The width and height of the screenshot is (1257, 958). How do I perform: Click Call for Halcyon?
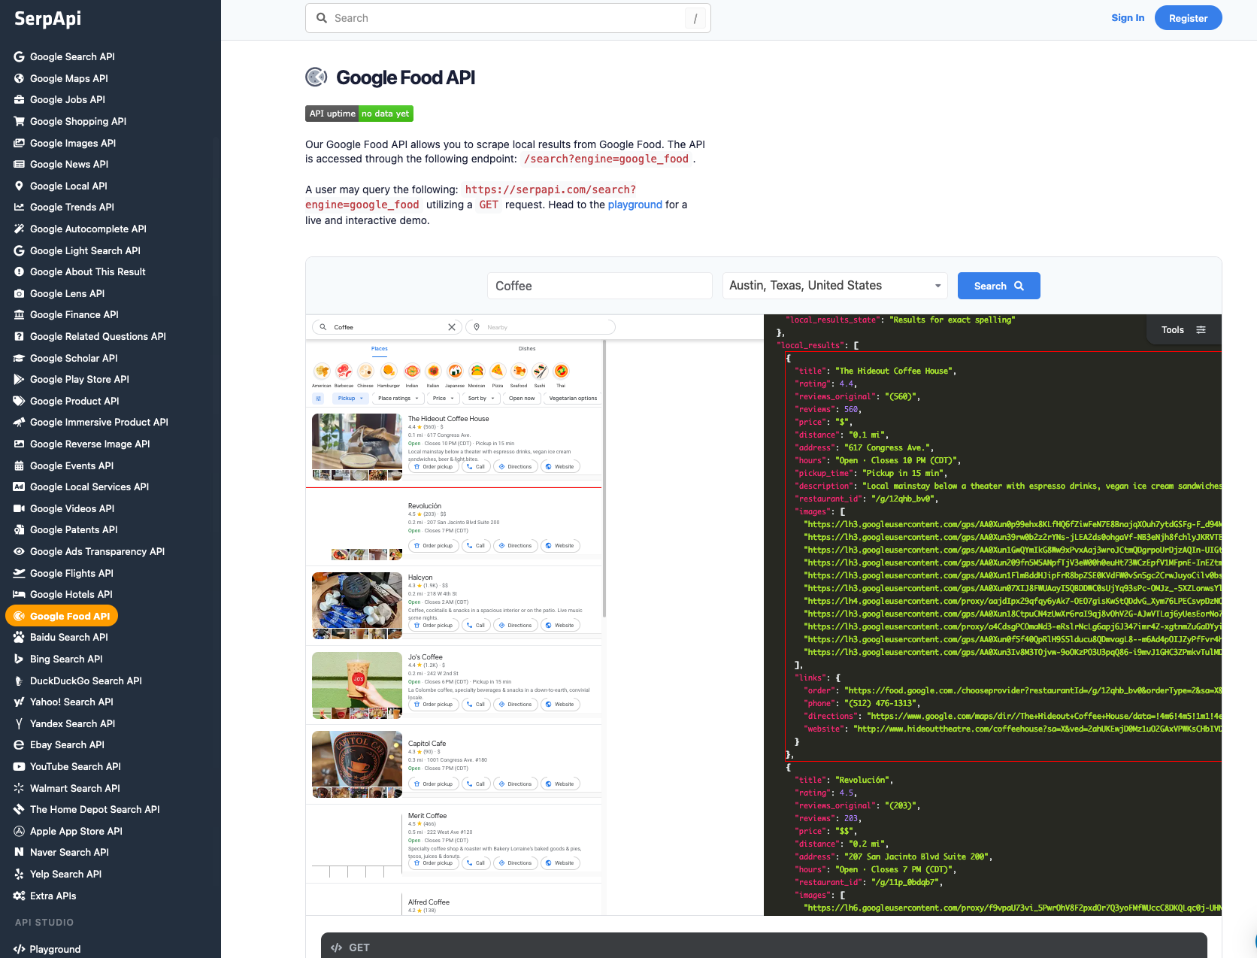pyautogui.click(x=476, y=626)
